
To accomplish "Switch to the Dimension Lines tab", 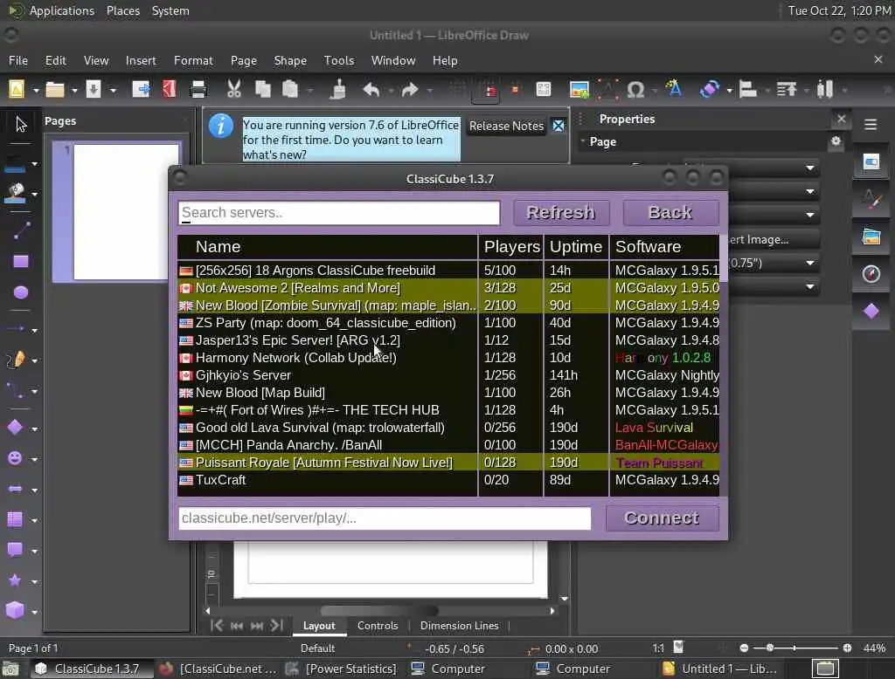I will [459, 626].
